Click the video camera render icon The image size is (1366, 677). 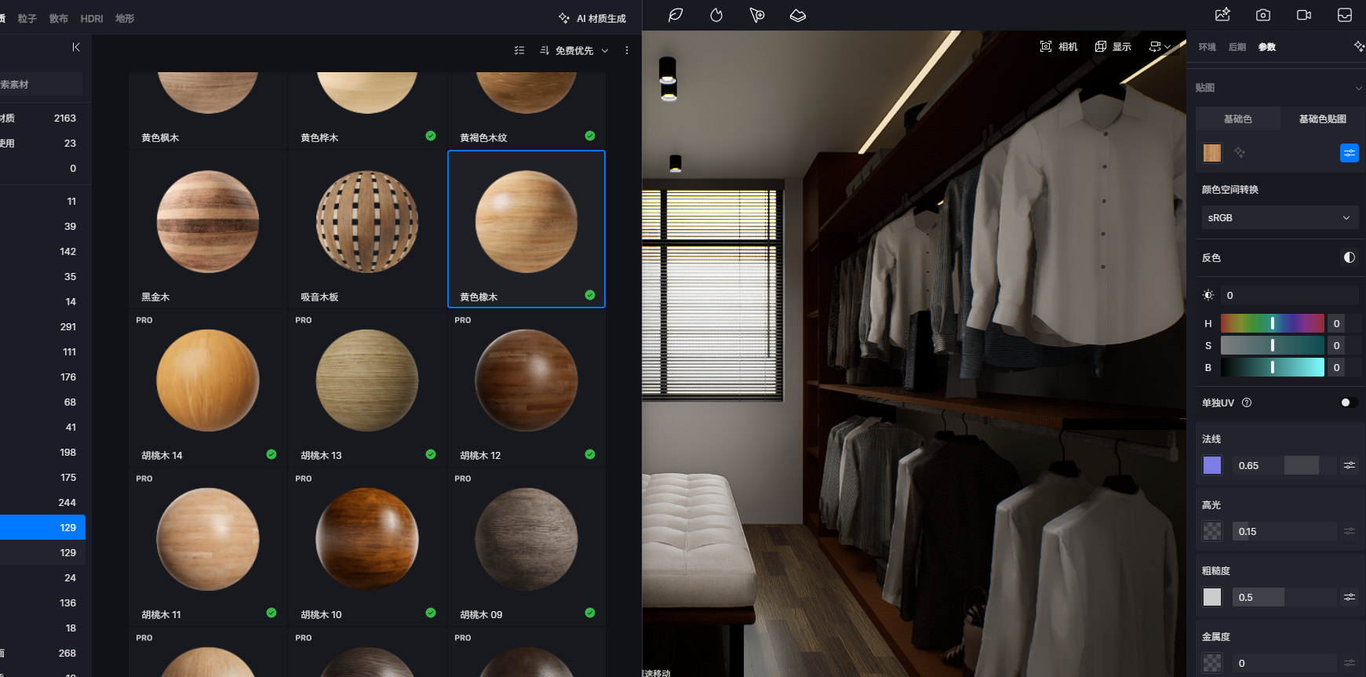pyautogui.click(x=1304, y=15)
